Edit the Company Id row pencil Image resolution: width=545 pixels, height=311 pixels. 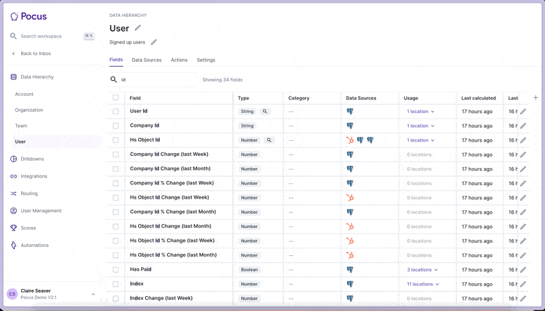point(523,126)
